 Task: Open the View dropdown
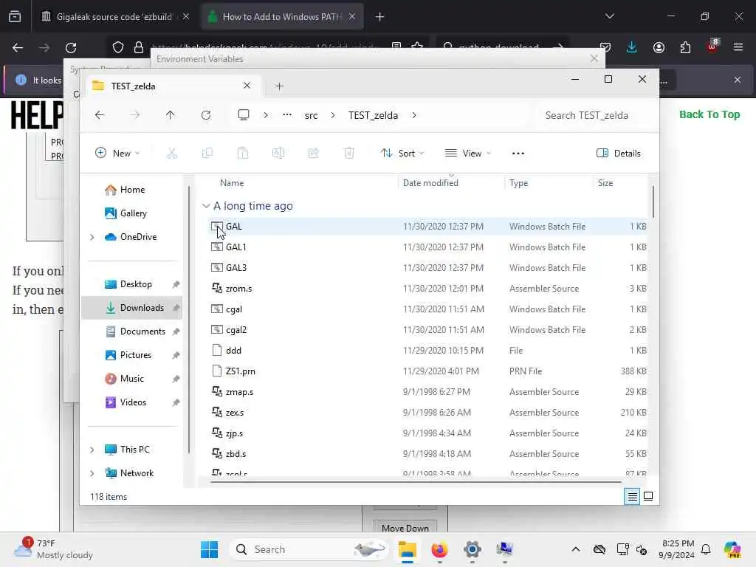coord(467,154)
